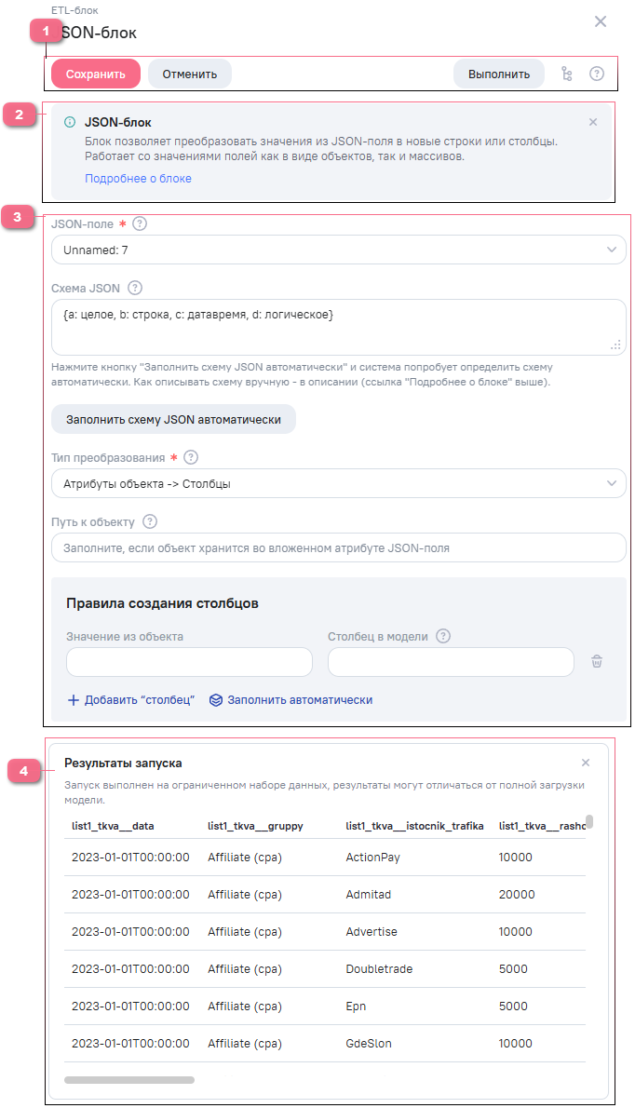Click the Отменить button

[x=189, y=74]
